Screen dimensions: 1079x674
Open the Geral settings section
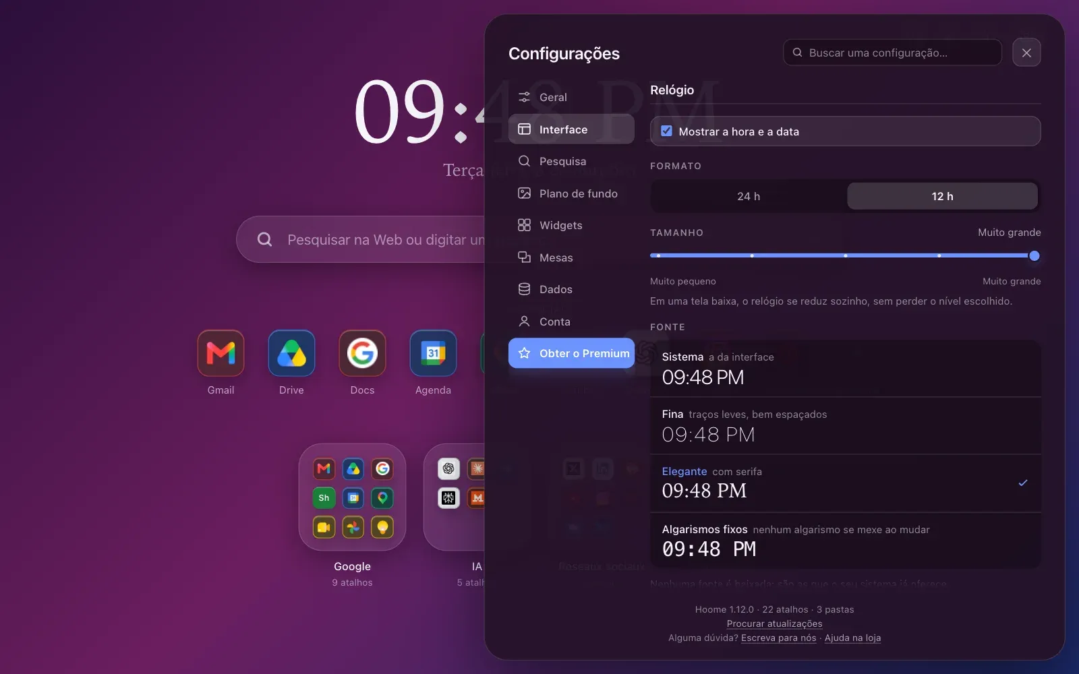coord(571,97)
